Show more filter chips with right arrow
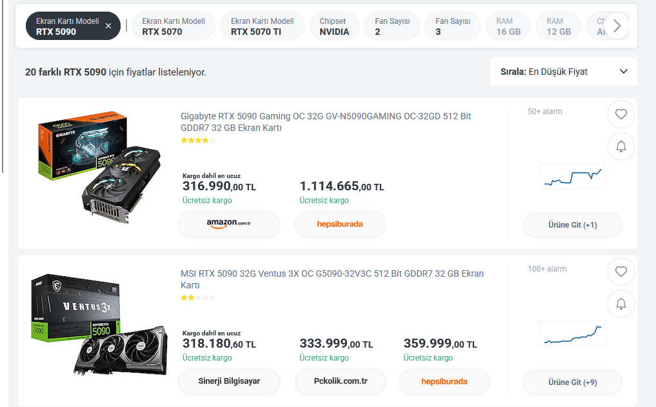Image resolution: width=656 pixels, height=407 pixels. click(x=617, y=26)
